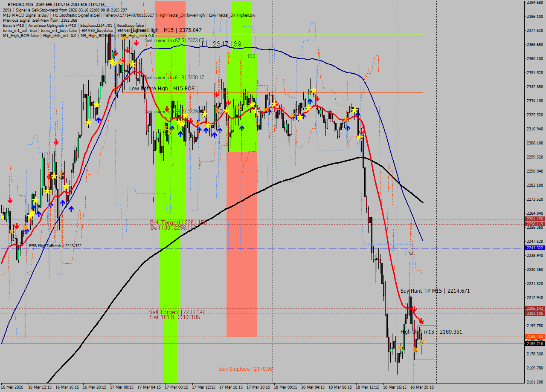Click the 'Buy Hunt TP M15 | 2214.671' label
546x392 pixels.
tap(434, 291)
